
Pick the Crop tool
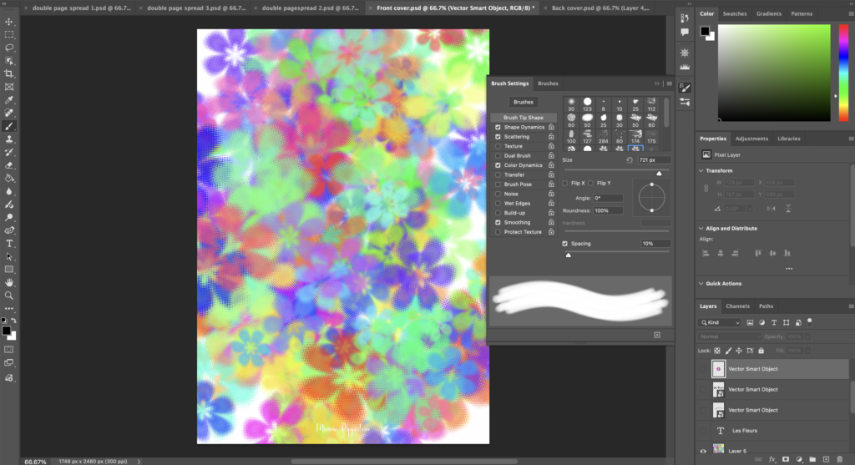click(9, 73)
